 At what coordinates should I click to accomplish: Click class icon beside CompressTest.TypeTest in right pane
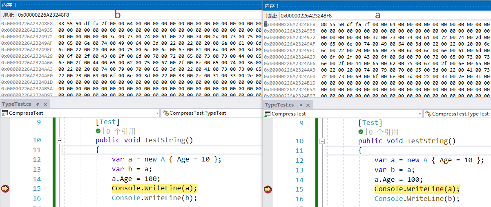(x=428, y=114)
